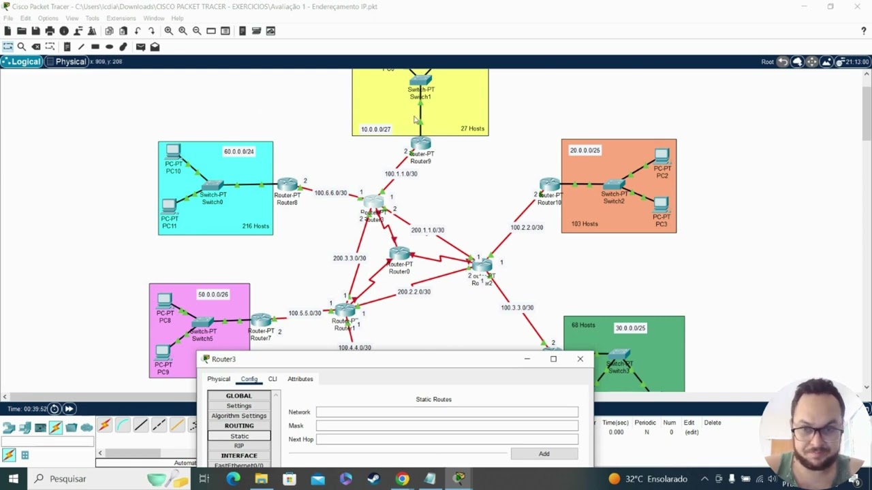Activate the Delete tool
Image resolution: width=872 pixels, height=490 pixels.
click(36, 47)
